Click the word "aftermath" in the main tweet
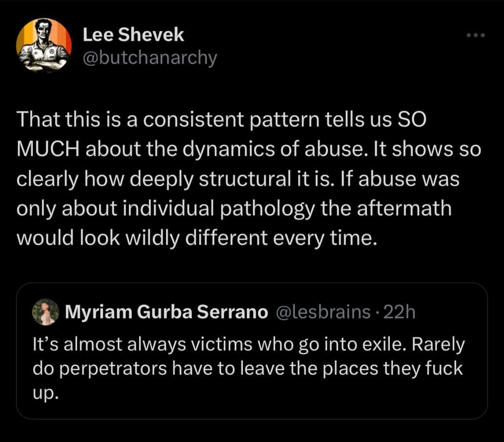 click(x=404, y=209)
